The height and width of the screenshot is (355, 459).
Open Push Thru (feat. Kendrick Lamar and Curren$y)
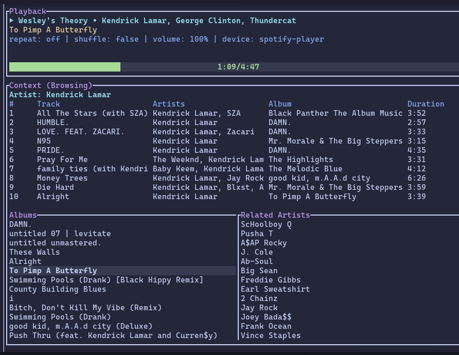pyautogui.click(x=113, y=335)
